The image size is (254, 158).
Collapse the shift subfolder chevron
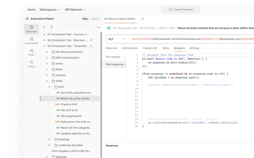point(49,87)
